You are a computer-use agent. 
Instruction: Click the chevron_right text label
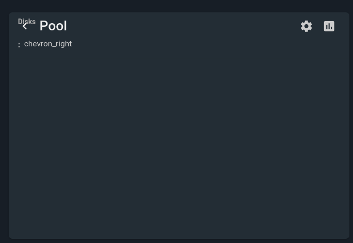tap(48, 44)
